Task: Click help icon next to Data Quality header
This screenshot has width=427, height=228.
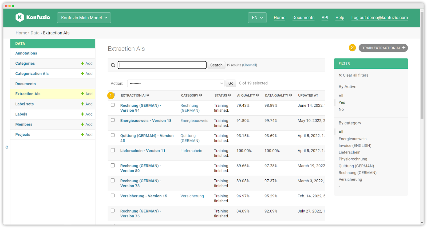Action: coord(291,95)
